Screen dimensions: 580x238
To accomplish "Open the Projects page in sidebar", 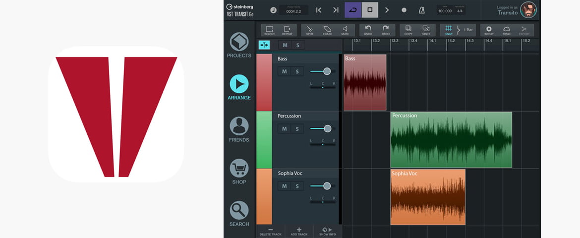I will click(239, 45).
